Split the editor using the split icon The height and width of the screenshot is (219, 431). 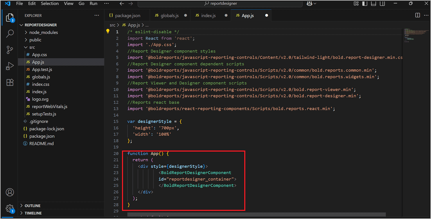417,15
